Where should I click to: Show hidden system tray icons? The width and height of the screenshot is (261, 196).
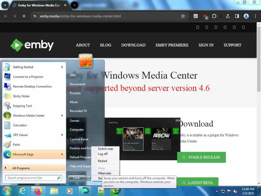[217, 191]
